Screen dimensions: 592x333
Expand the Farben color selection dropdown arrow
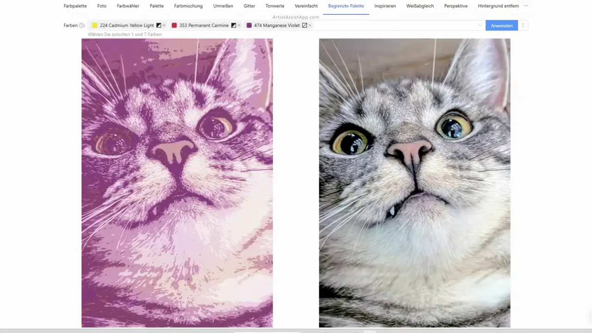480,26
